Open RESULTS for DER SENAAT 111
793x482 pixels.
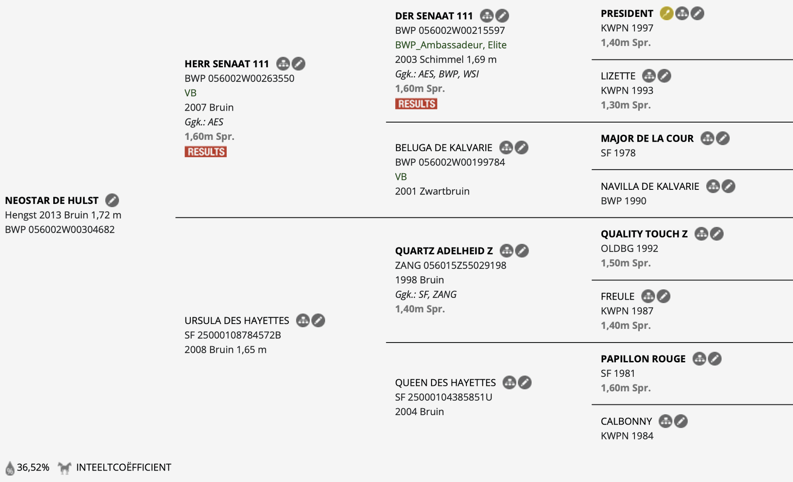[x=416, y=104]
